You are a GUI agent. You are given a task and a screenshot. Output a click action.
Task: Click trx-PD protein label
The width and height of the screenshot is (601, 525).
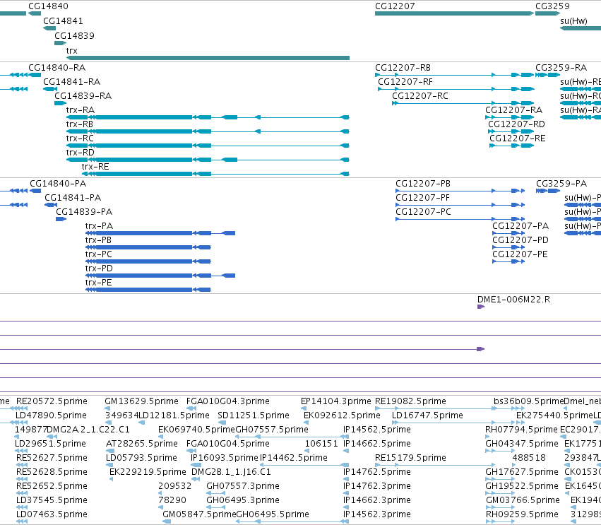click(x=99, y=269)
